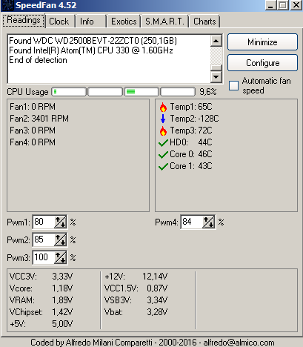The height and width of the screenshot is (347, 303).
Task: Open the S.M.A.R.T. tab
Action: point(164,22)
